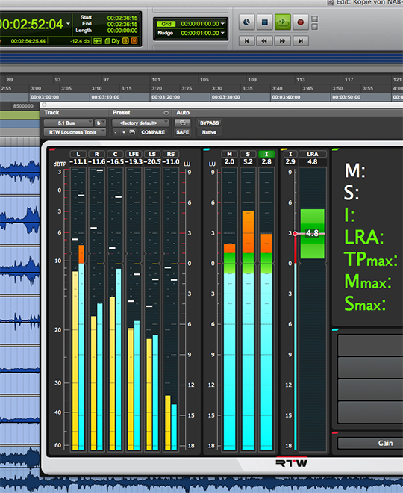Toggle the green Grid mode button
The image size is (403, 493).
[166, 24]
